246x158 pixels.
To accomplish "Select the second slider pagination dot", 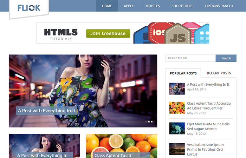I will click(149, 121).
